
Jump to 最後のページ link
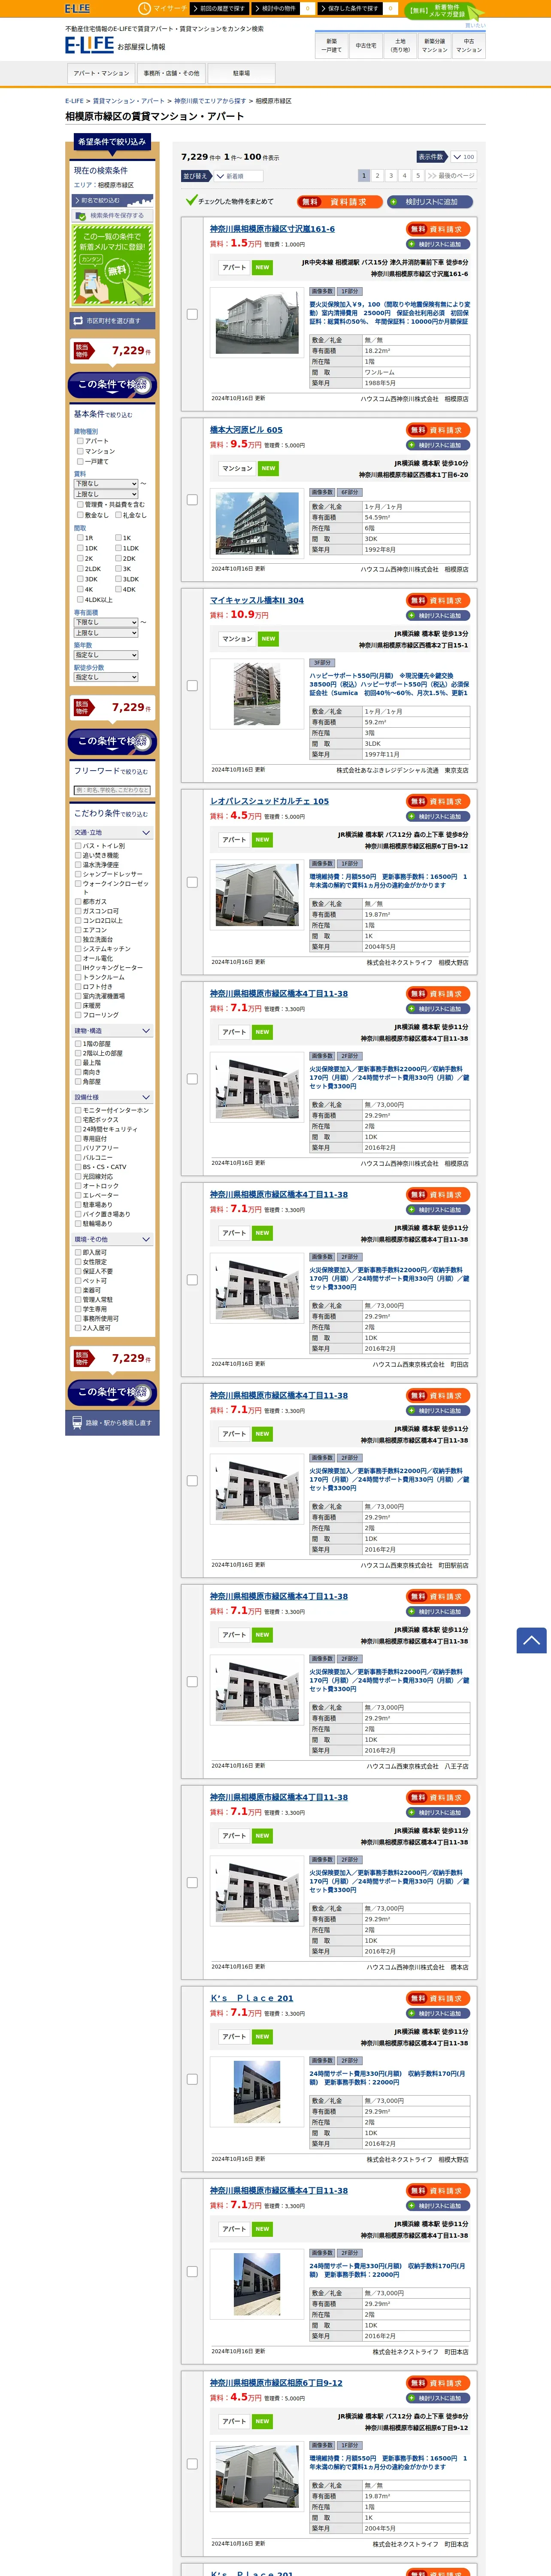pos(450,176)
